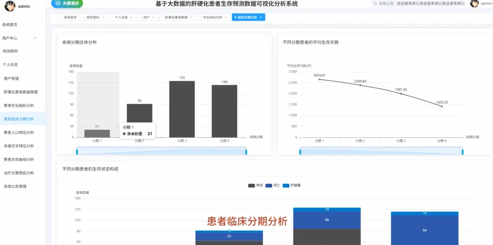Click the 2389.84 data point on the line chart
This screenshot has width=493, height=245.
click(360, 85)
